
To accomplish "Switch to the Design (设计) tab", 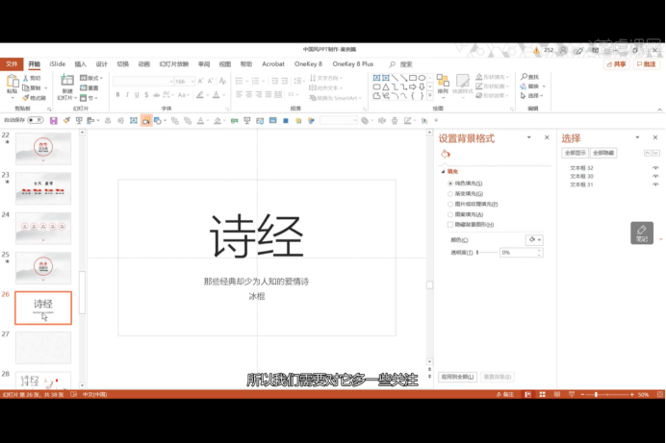I will 101,64.
